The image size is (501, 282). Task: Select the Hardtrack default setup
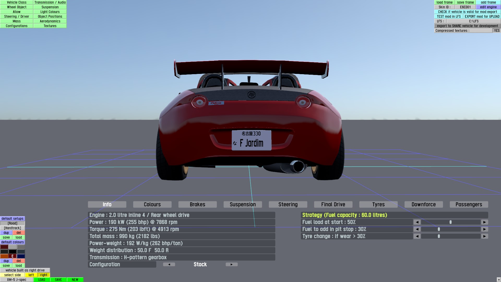tap(13, 228)
